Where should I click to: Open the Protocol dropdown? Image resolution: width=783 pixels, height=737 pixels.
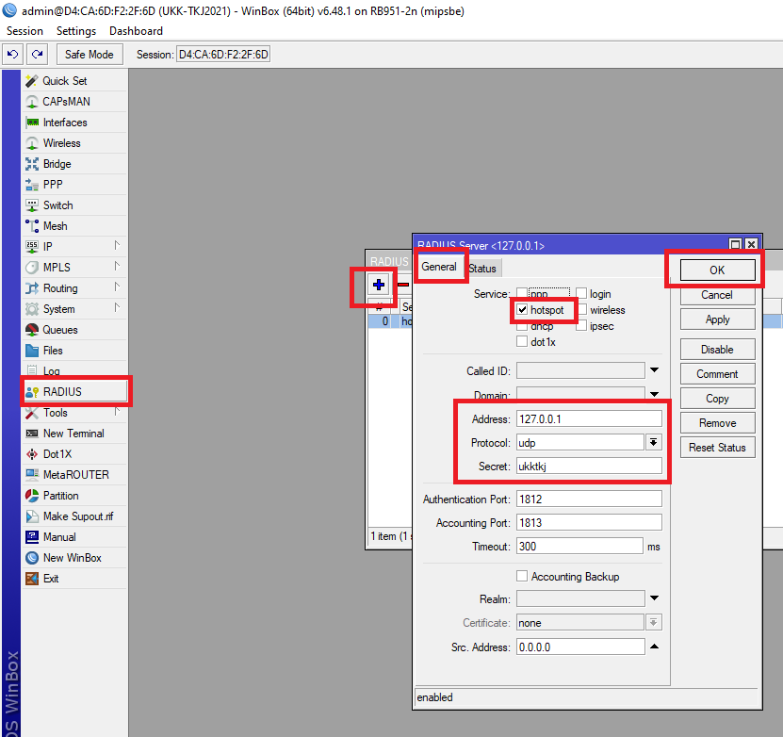(x=653, y=442)
